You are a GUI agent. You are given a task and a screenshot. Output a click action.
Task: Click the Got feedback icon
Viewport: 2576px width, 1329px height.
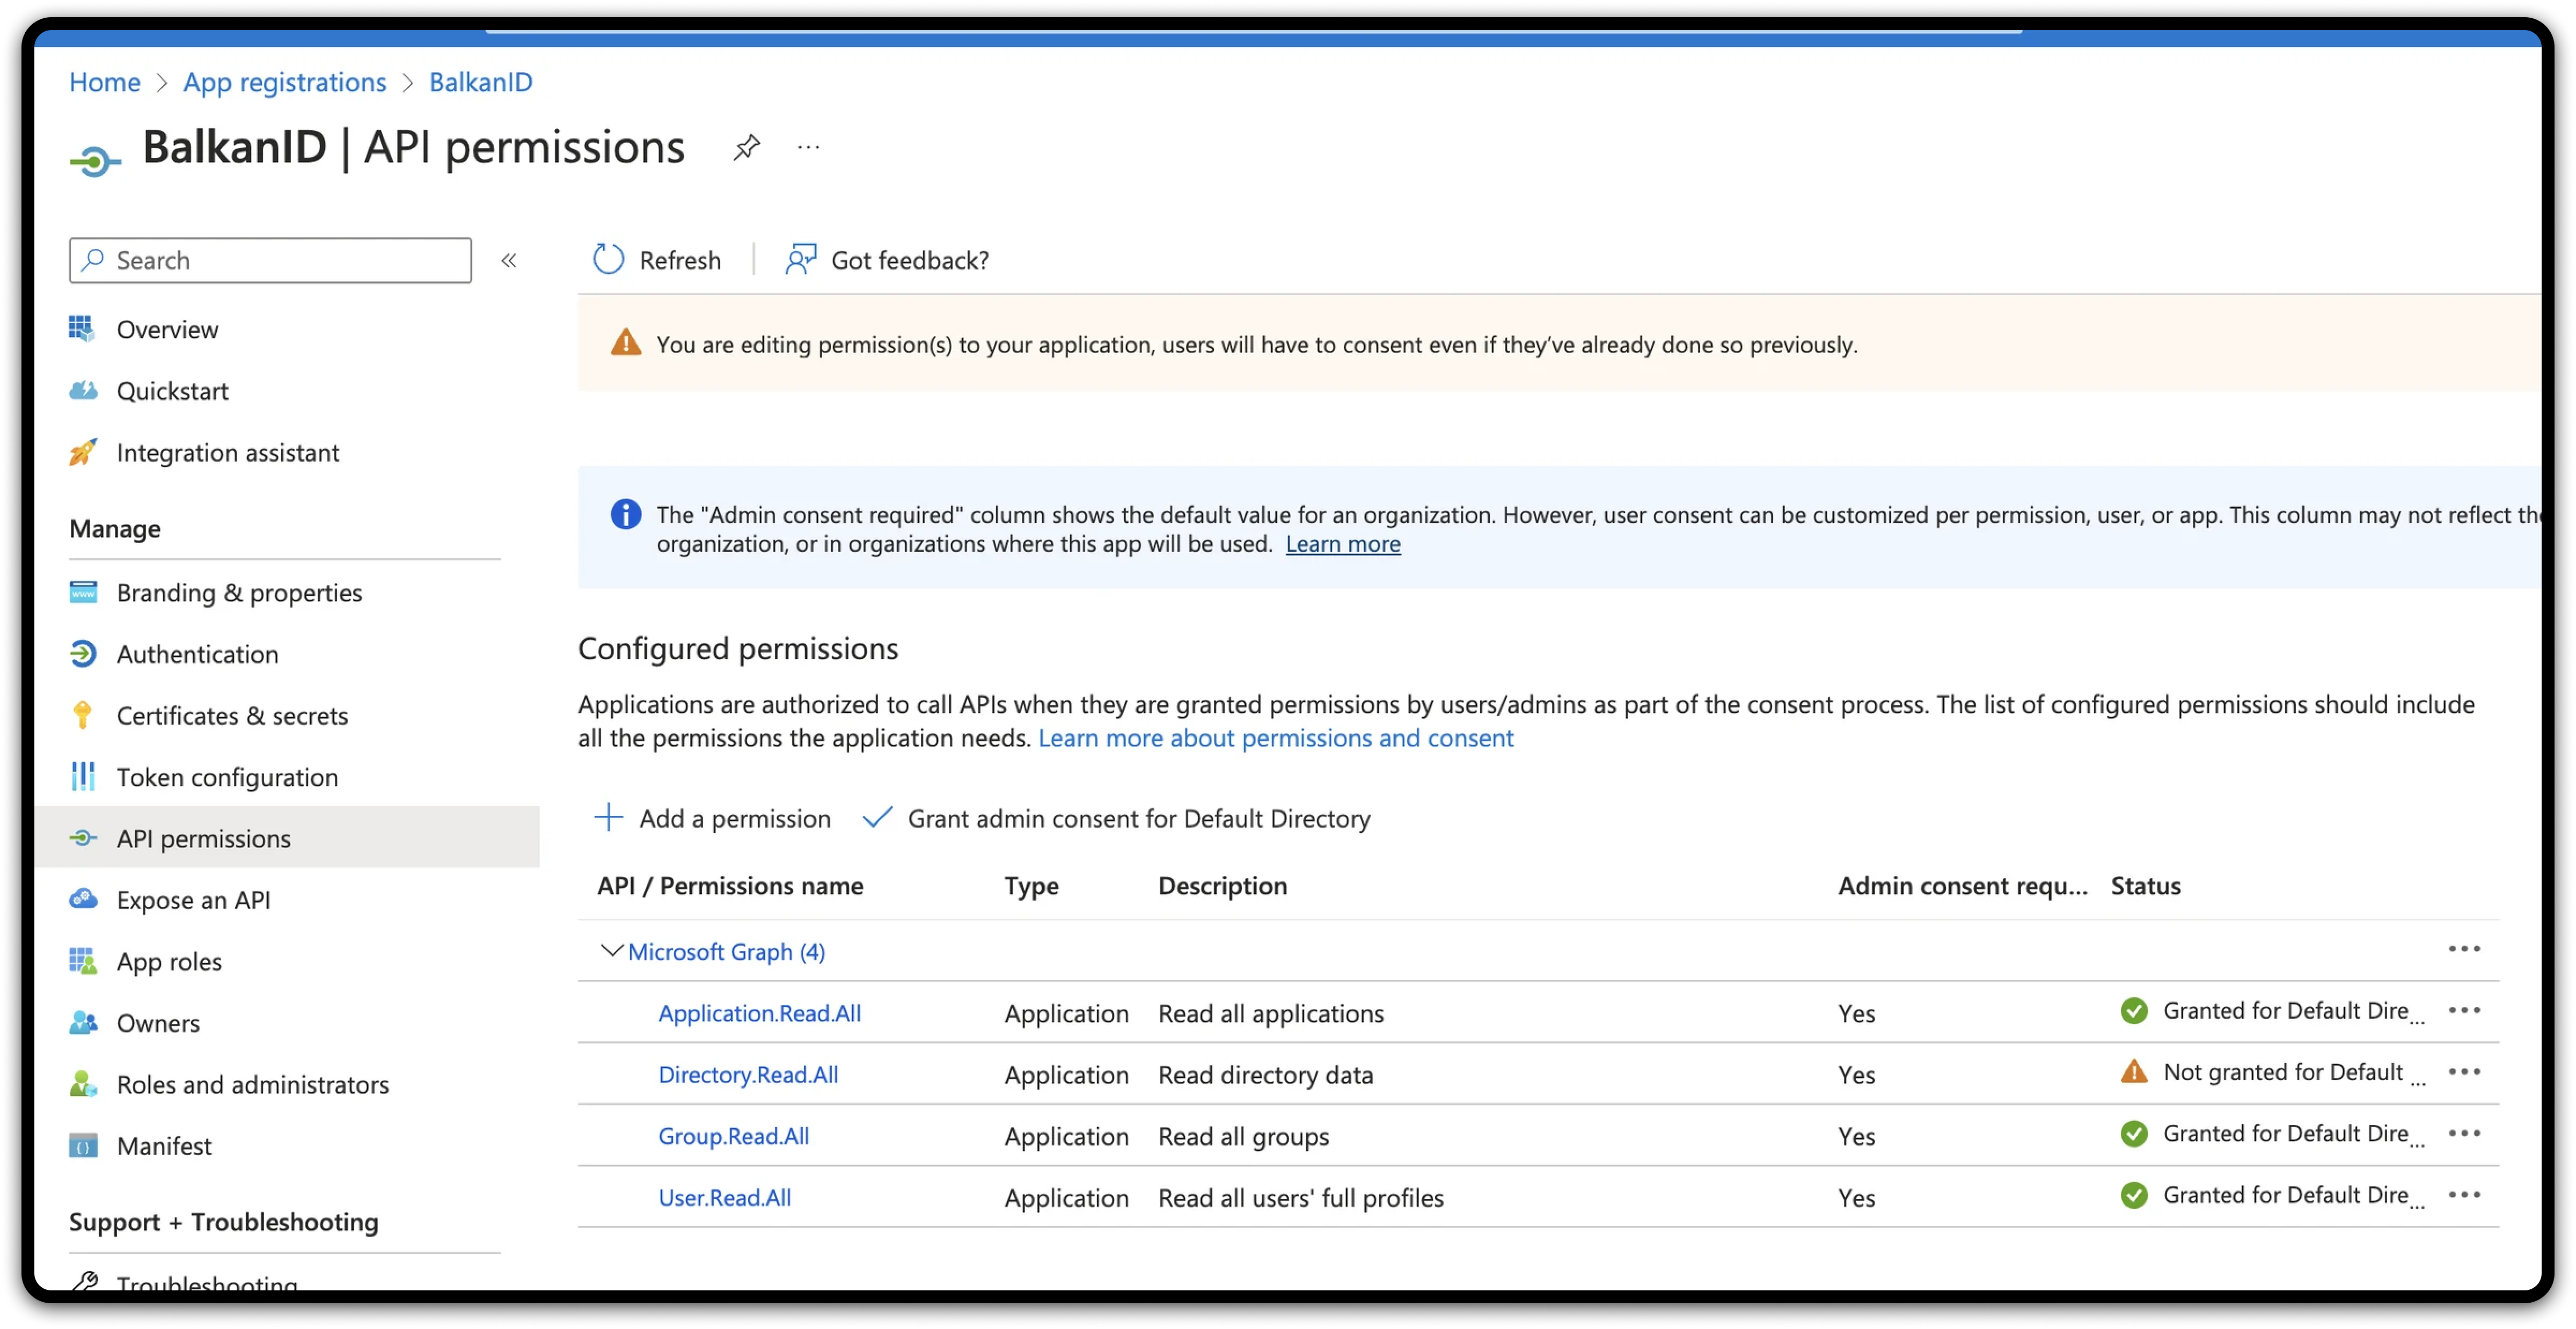click(x=800, y=260)
